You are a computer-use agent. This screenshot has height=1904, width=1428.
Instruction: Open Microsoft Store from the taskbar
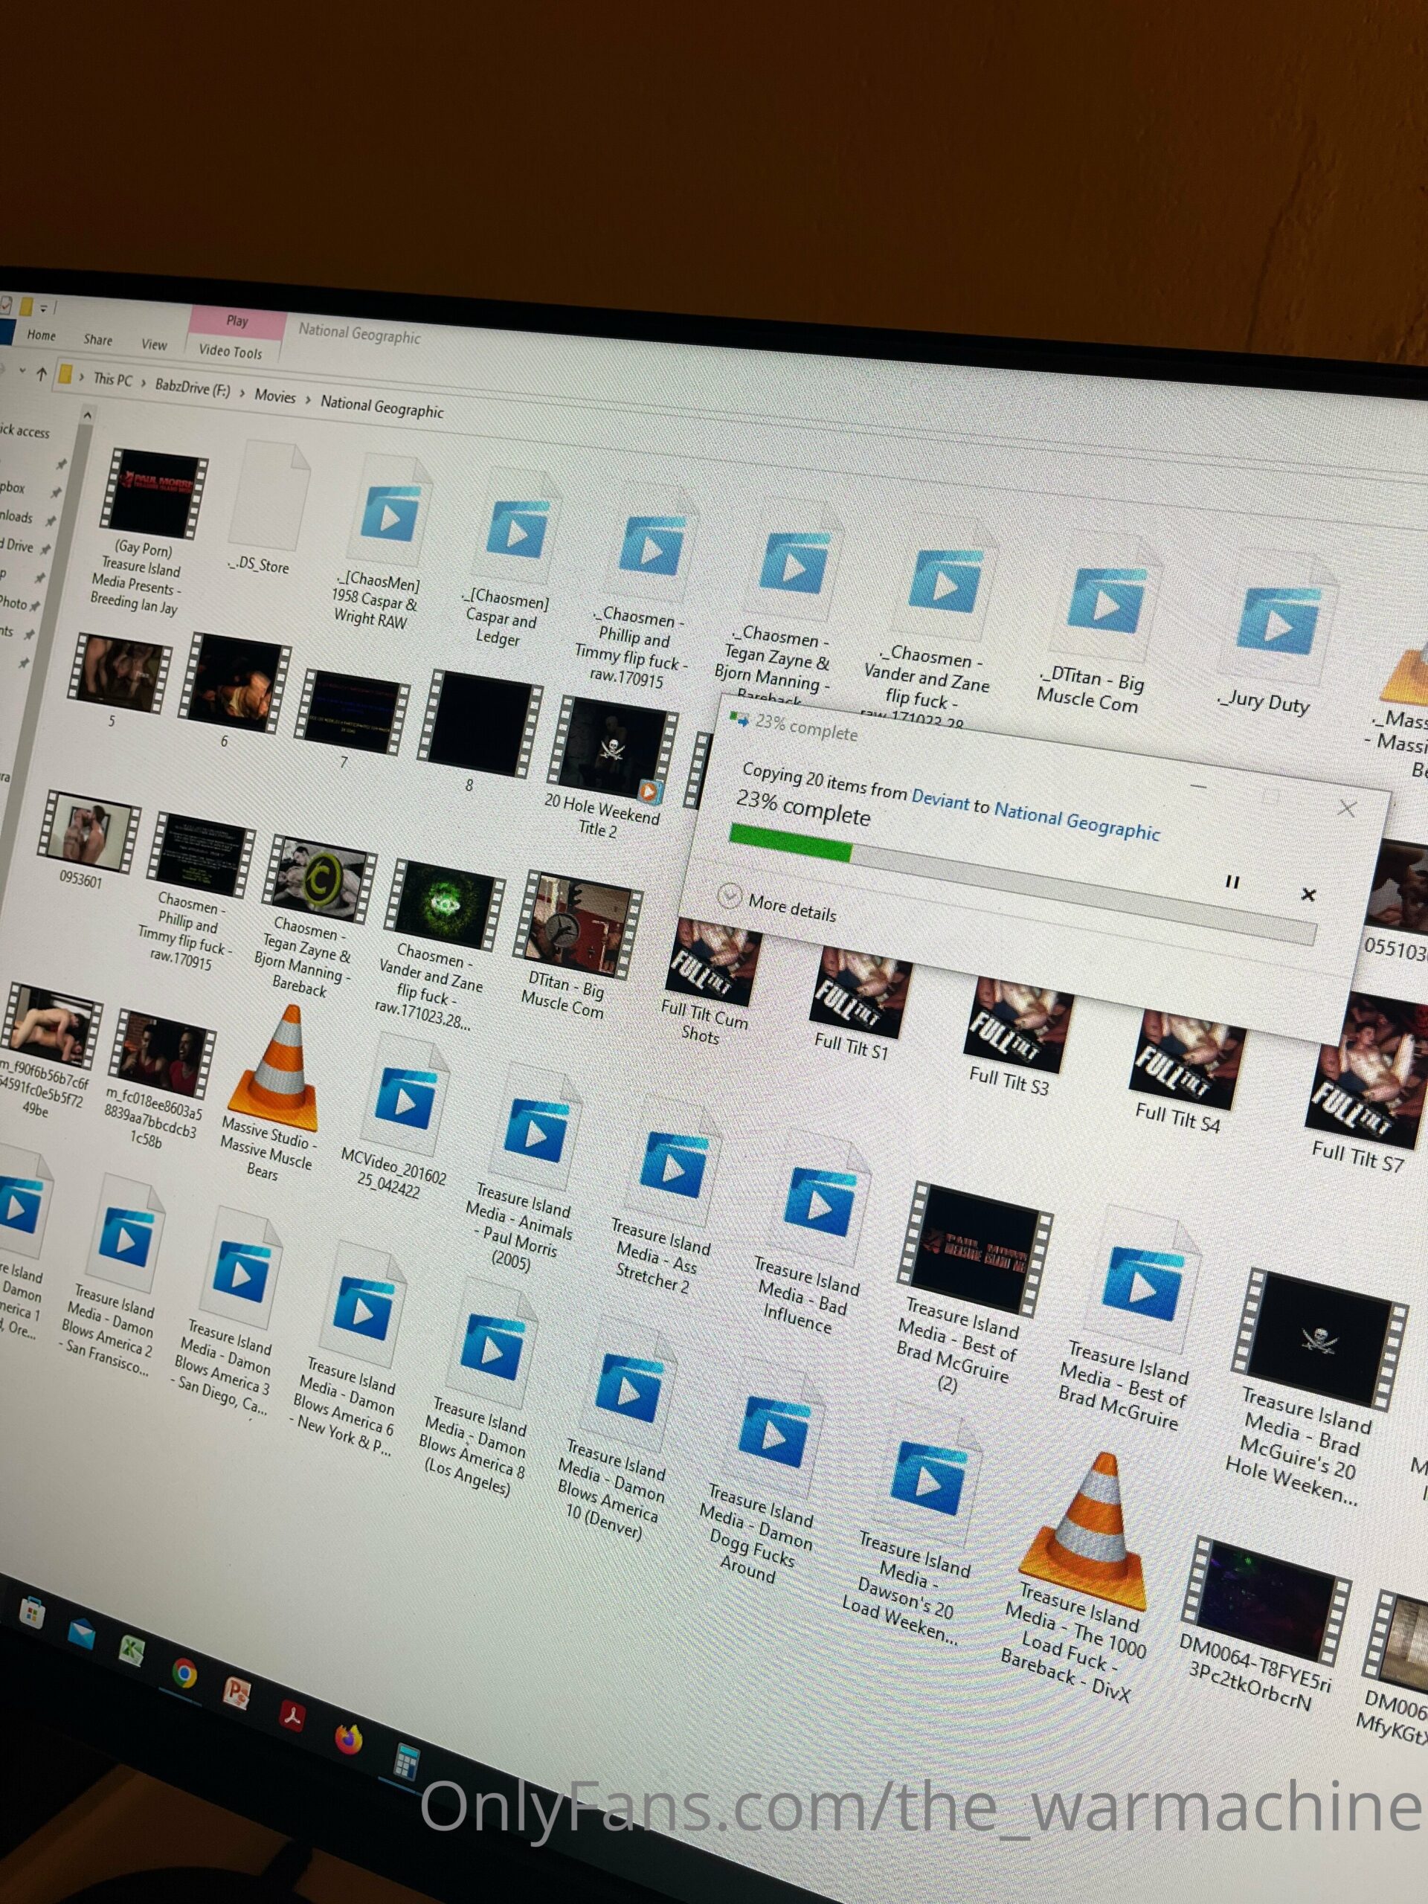pos(32,1612)
